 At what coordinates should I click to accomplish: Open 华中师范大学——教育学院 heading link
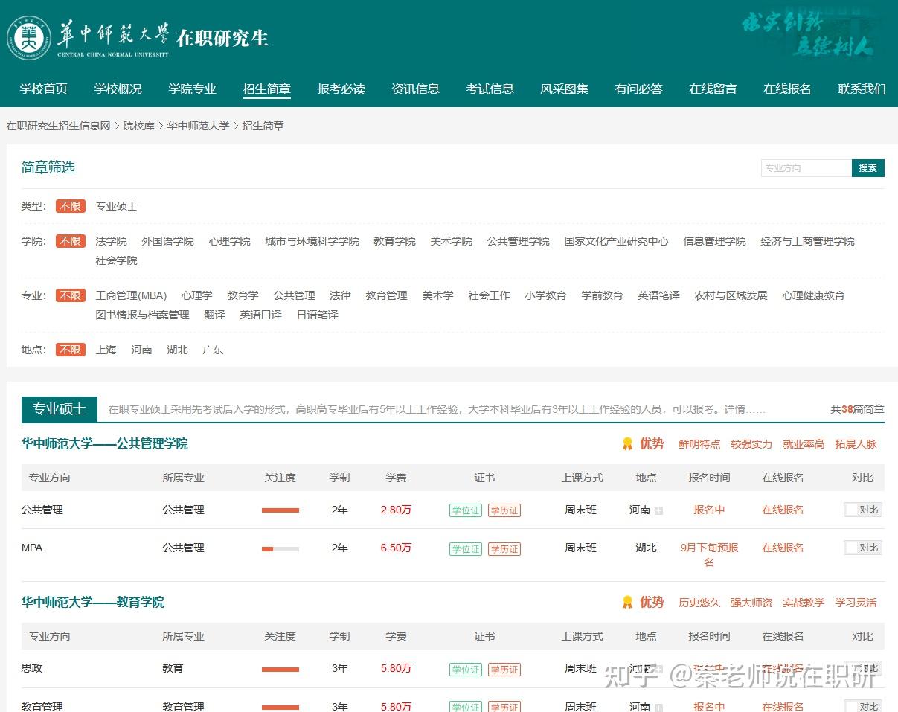point(93,602)
